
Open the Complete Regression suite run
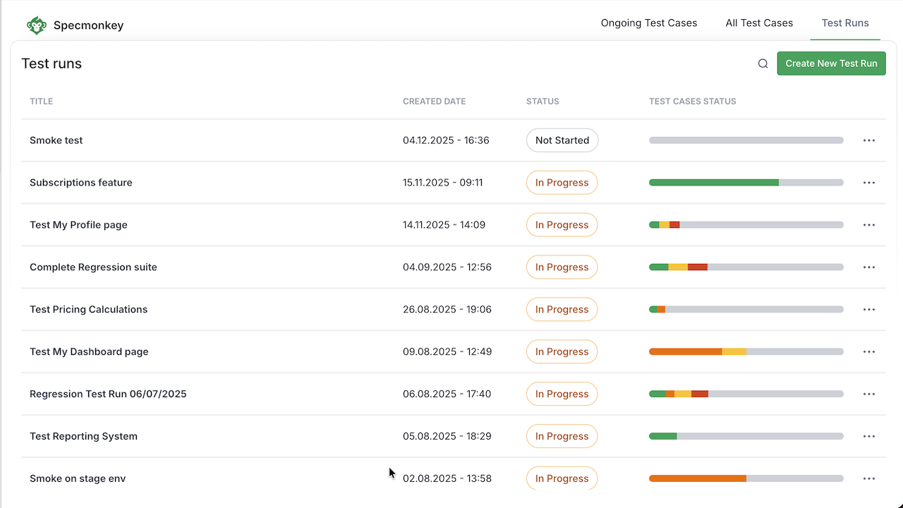pos(93,267)
